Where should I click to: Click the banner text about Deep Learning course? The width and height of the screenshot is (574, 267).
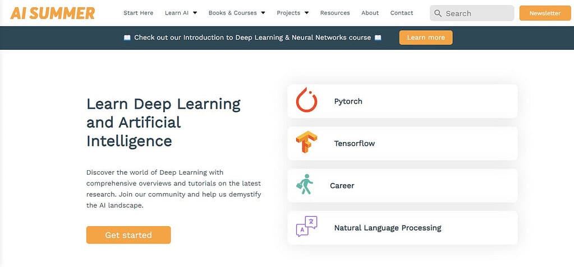coord(252,38)
